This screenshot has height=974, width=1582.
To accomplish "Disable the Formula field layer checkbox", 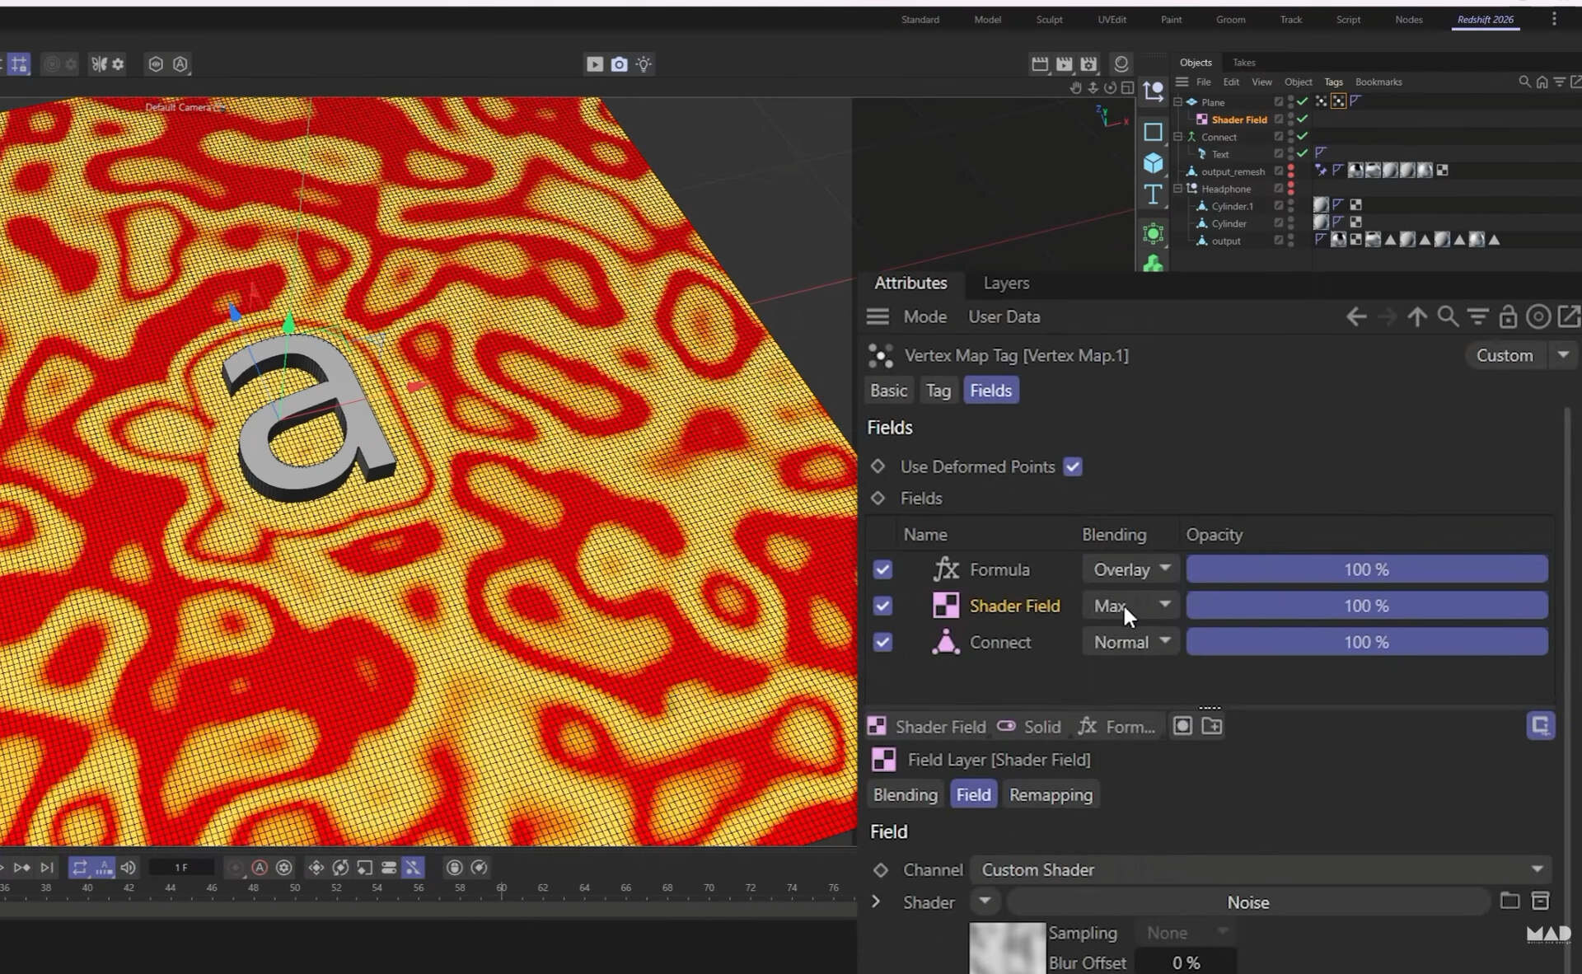I will [x=882, y=569].
